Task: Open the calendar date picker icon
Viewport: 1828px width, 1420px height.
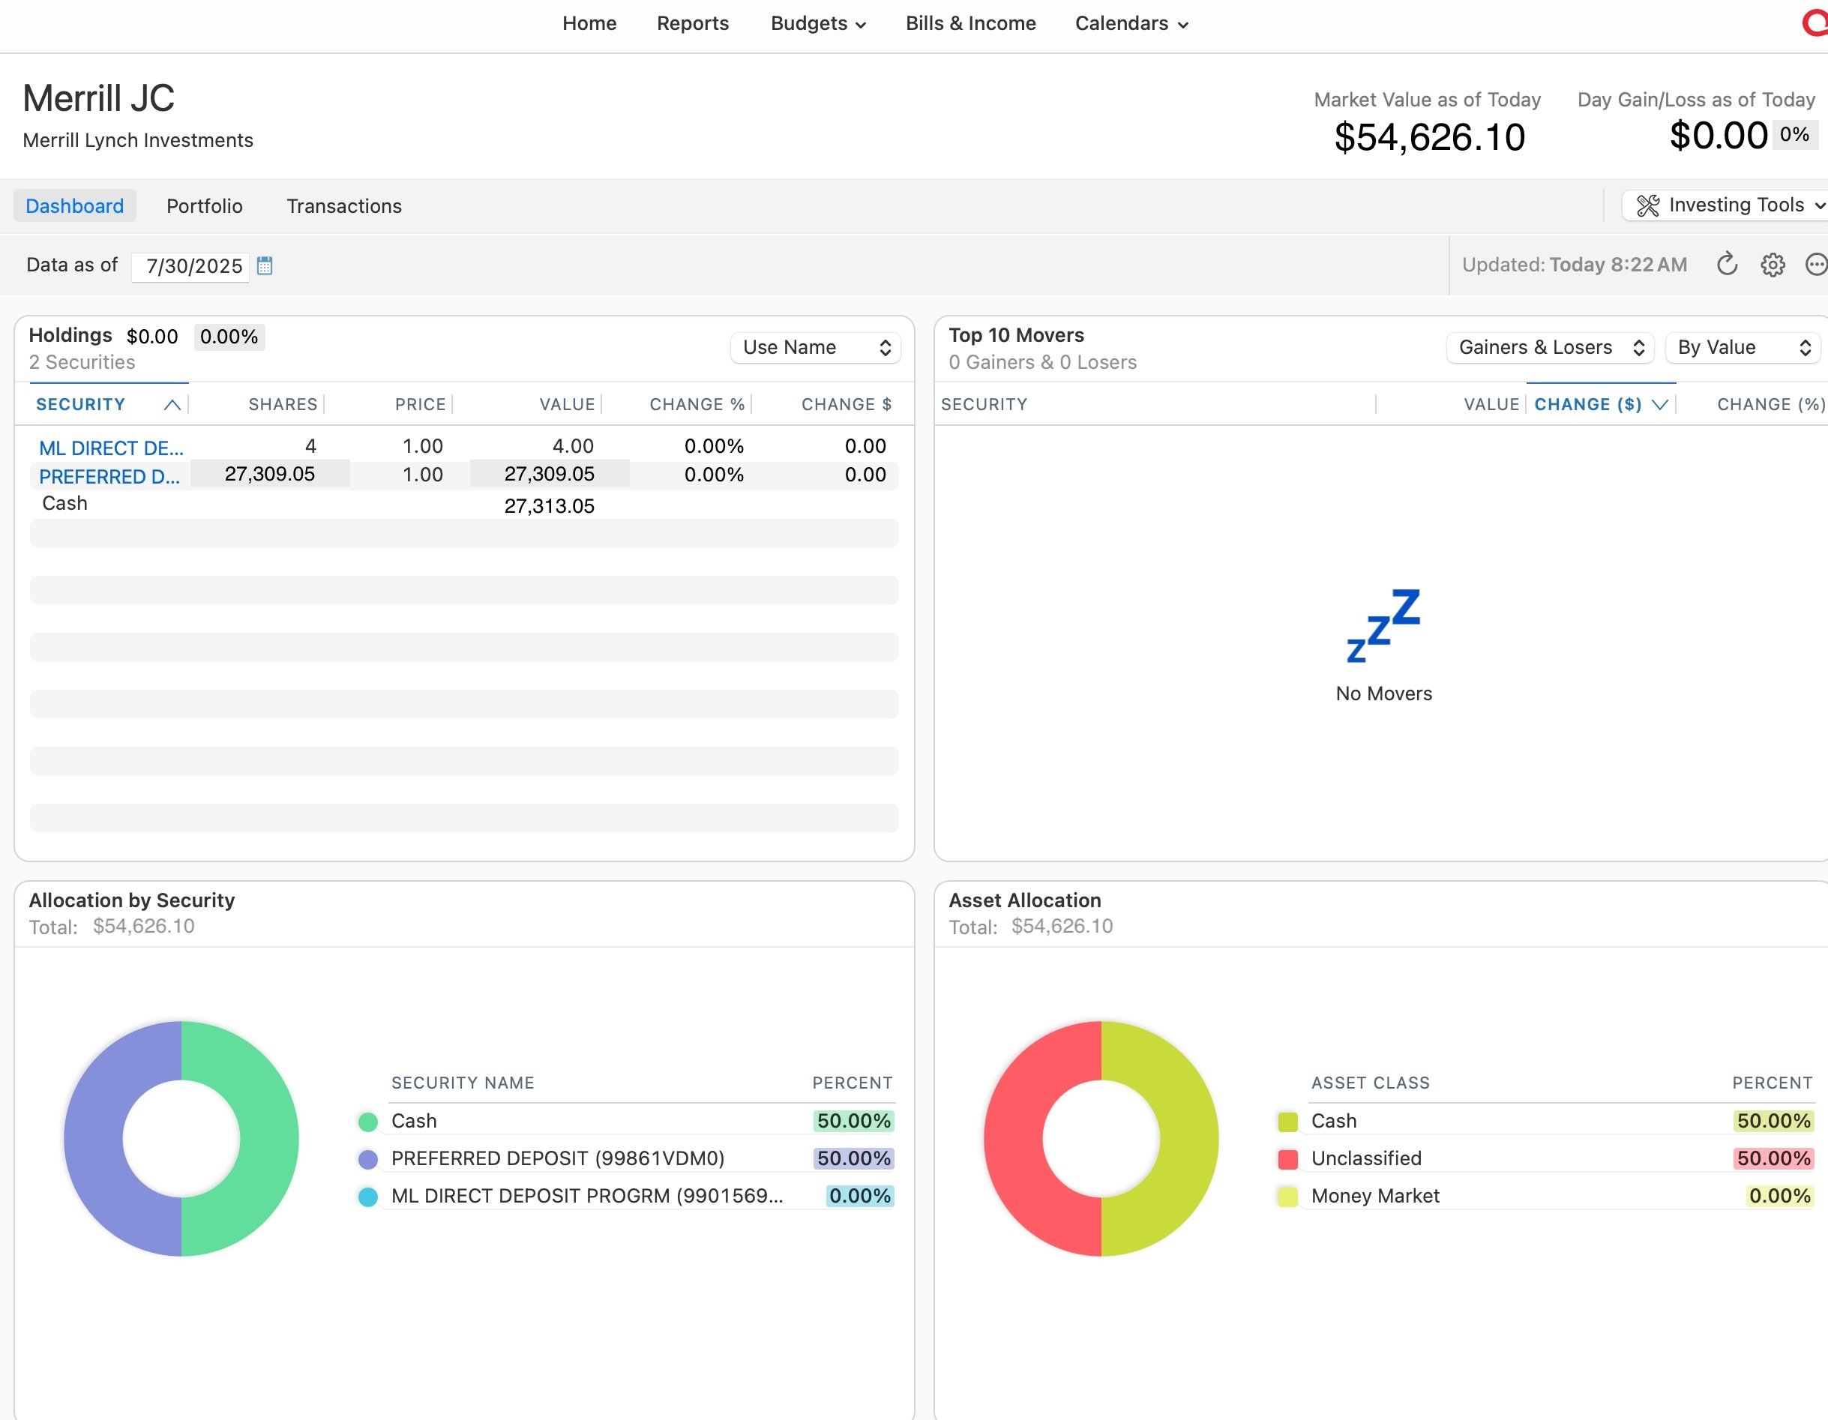Action: tap(265, 266)
